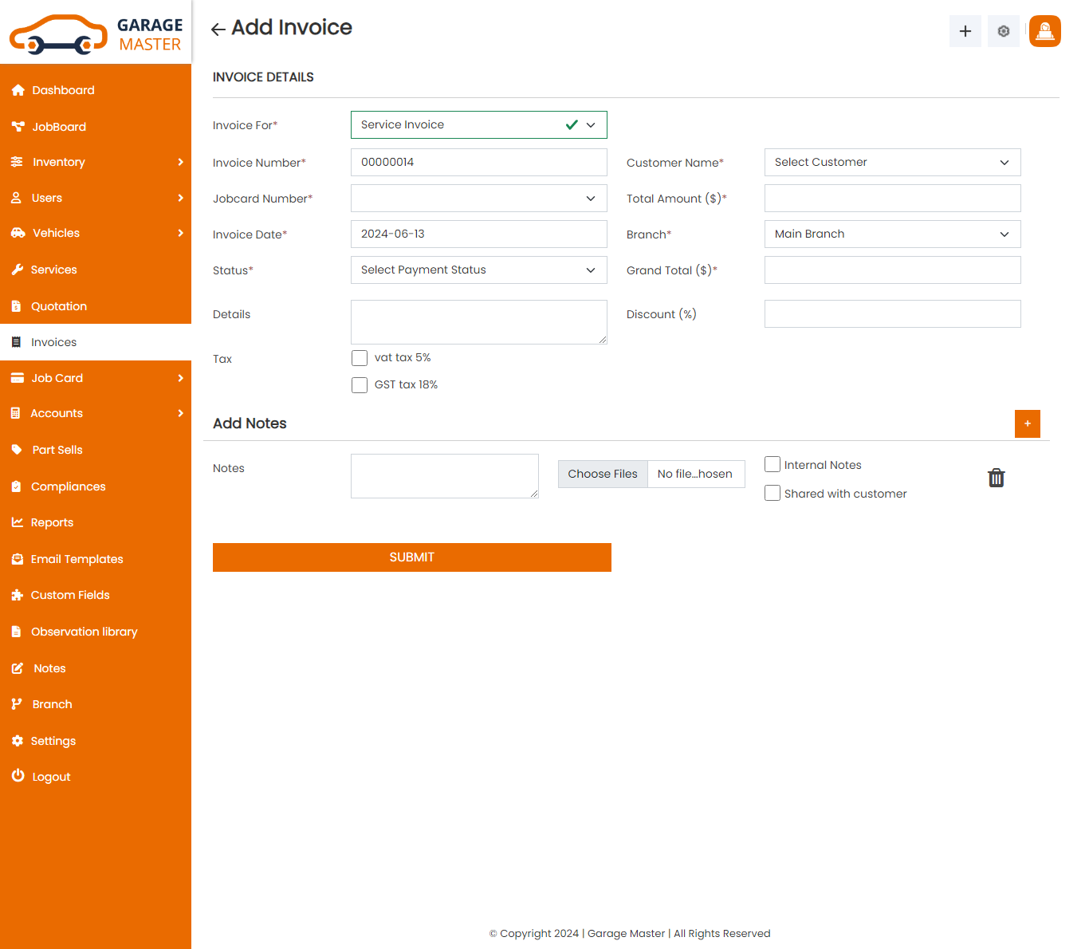The height and width of the screenshot is (949, 1089).
Task: Open the Branch dropdown showing Main Branch
Action: coord(892,234)
